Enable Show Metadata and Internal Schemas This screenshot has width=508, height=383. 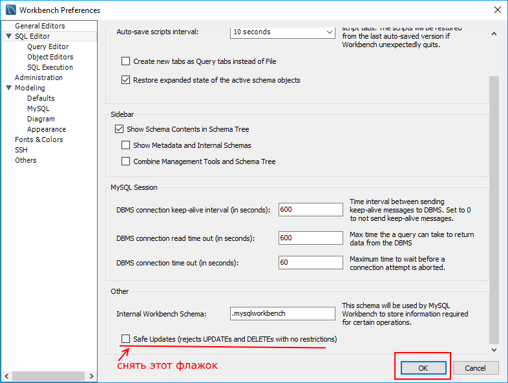(125, 145)
